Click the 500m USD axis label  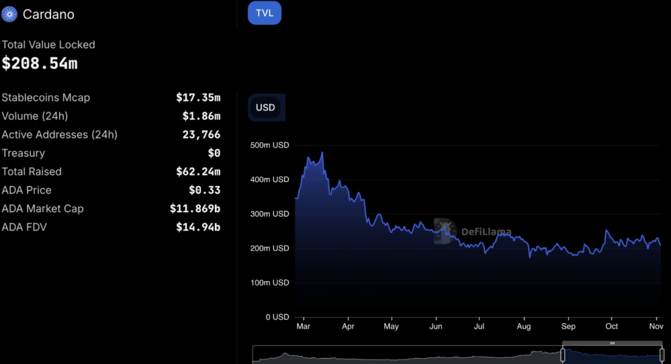point(269,145)
